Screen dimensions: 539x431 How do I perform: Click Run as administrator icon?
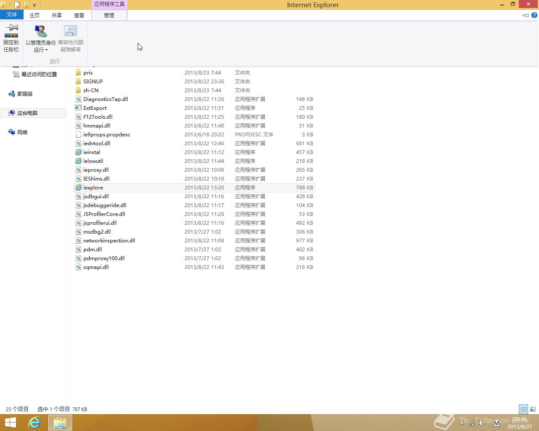(40, 31)
